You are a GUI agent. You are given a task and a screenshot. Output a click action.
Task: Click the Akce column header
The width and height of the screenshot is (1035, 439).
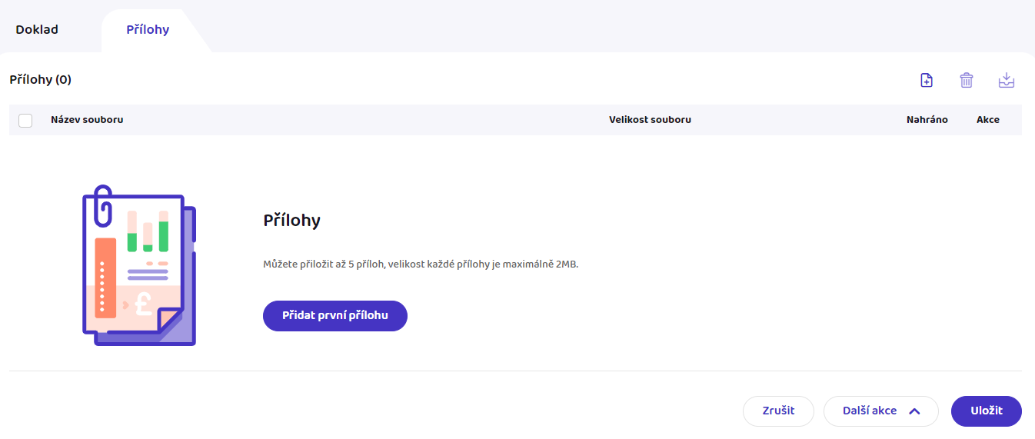[988, 120]
